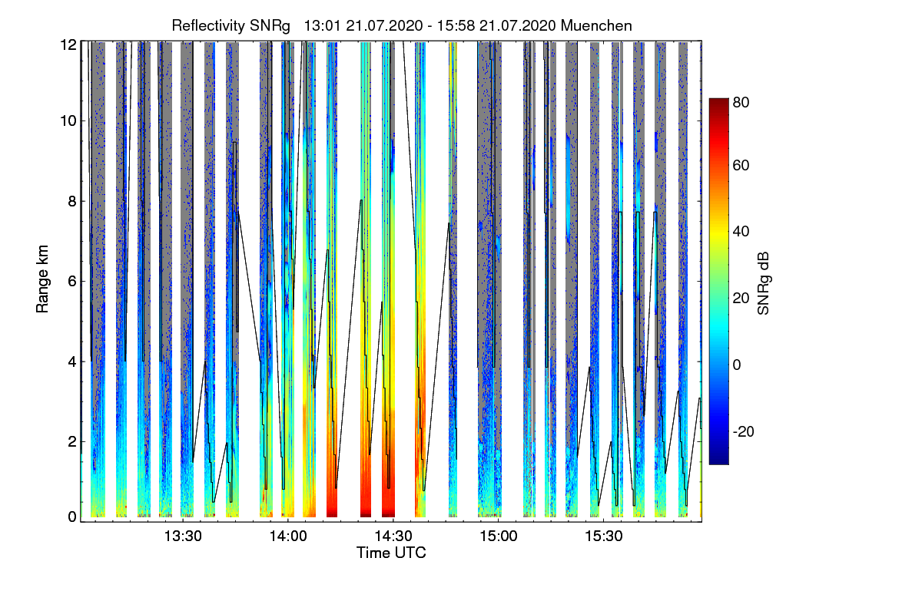Click the 'Time UTC' x-axis label

pos(391,553)
